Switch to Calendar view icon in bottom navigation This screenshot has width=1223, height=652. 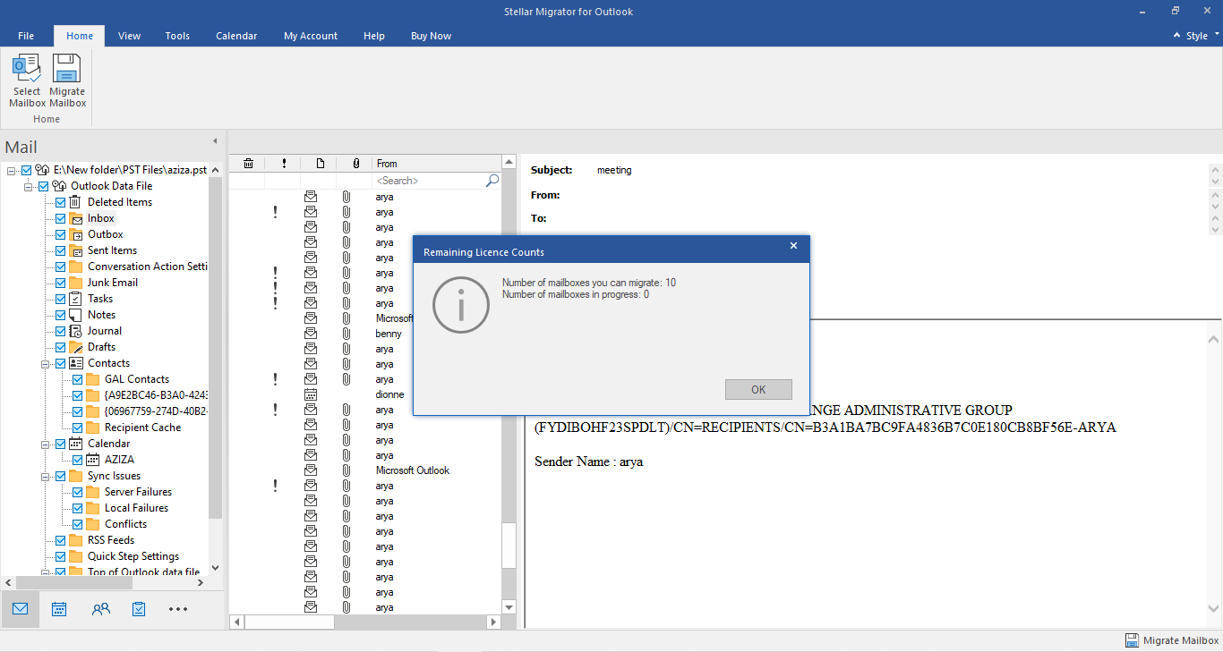coord(59,609)
